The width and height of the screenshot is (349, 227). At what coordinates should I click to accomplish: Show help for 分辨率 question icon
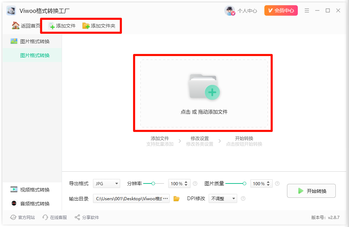(x=195, y=183)
